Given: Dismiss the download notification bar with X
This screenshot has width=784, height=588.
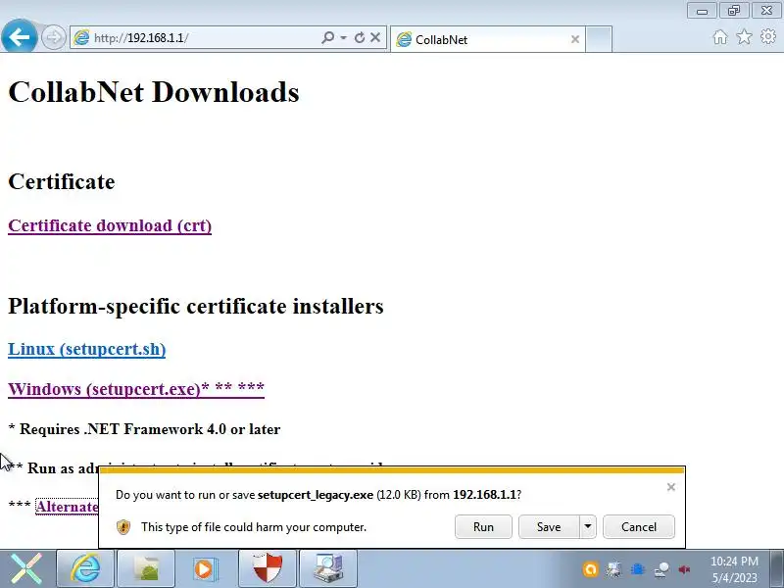Looking at the screenshot, I should [671, 487].
